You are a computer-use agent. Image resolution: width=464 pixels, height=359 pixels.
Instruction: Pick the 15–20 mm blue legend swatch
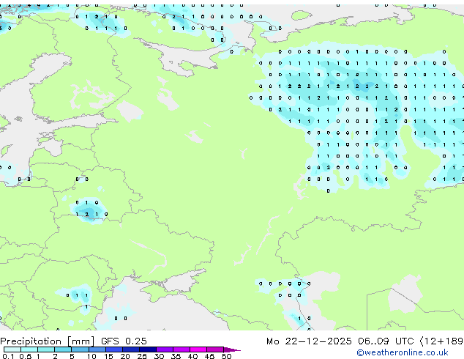[x=114, y=349]
